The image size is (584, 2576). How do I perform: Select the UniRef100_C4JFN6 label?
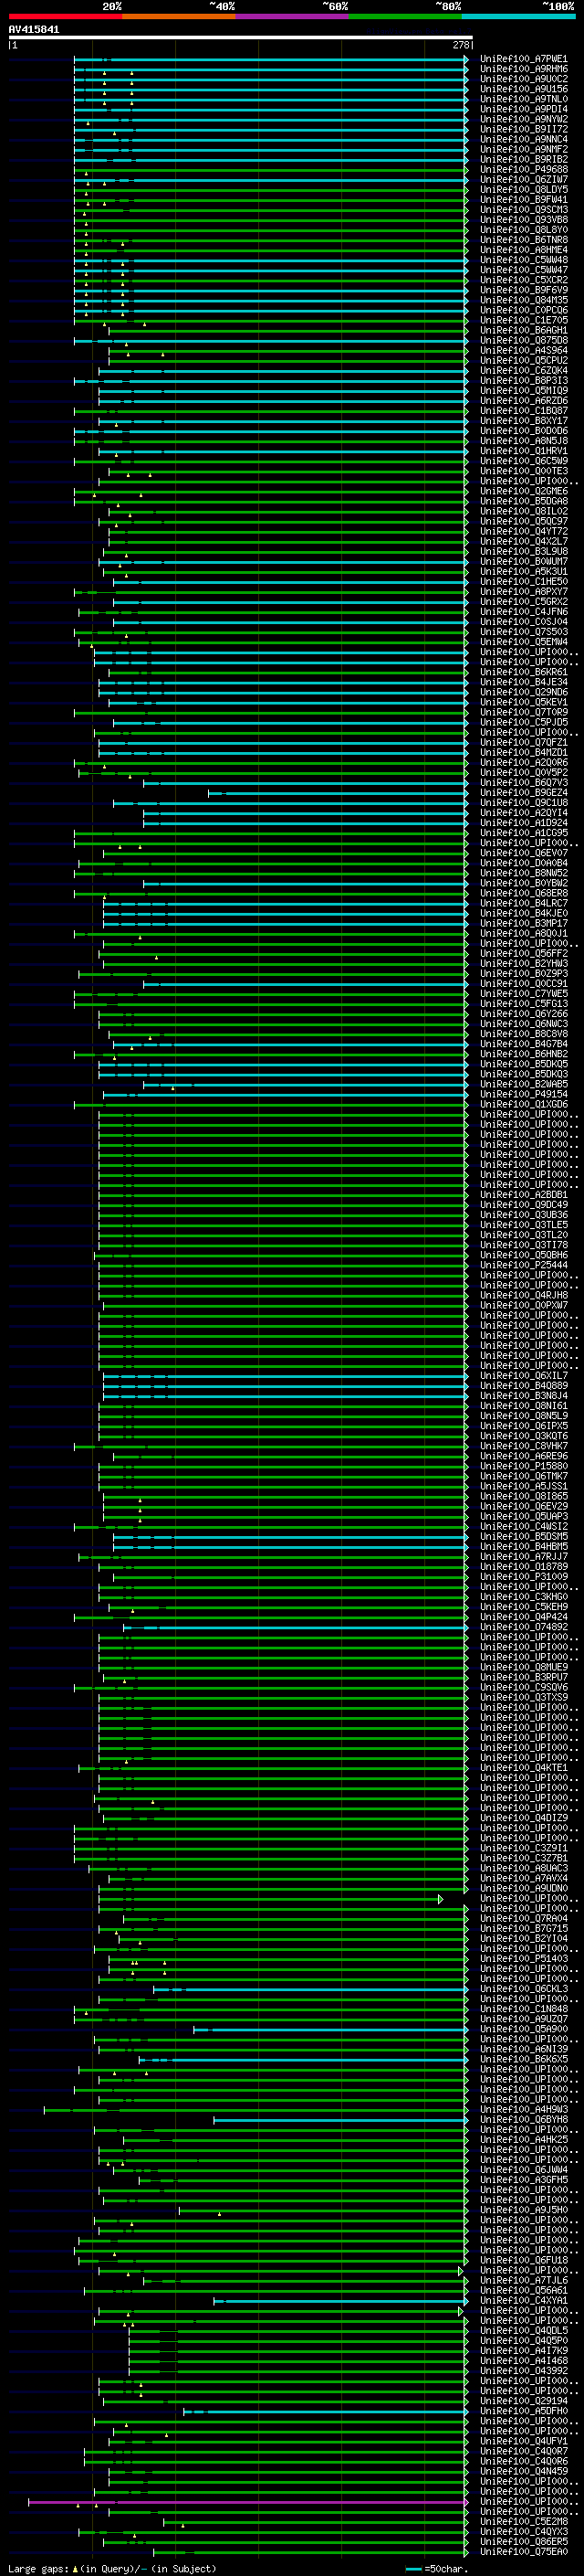[x=523, y=612]
